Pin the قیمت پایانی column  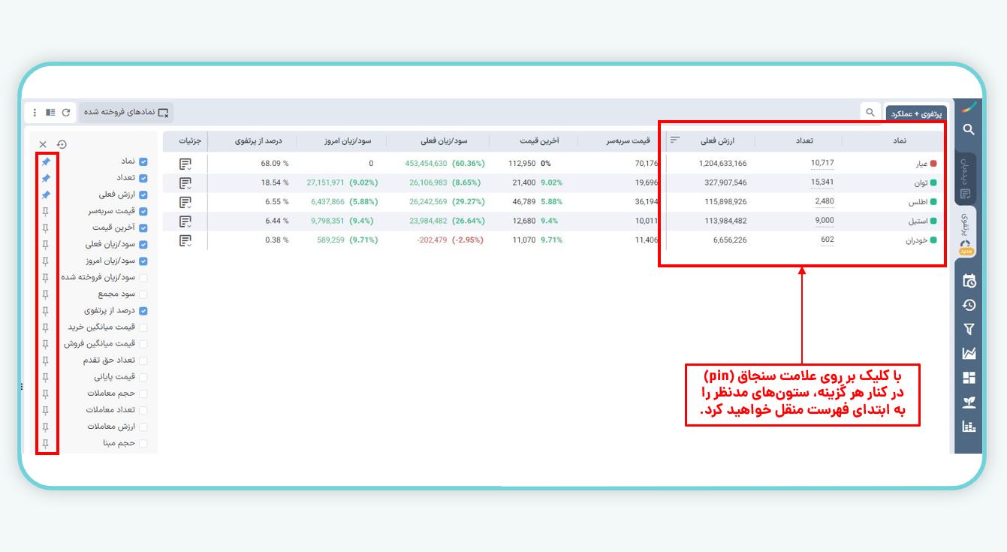pyautogui.click(x=46, y=377)
